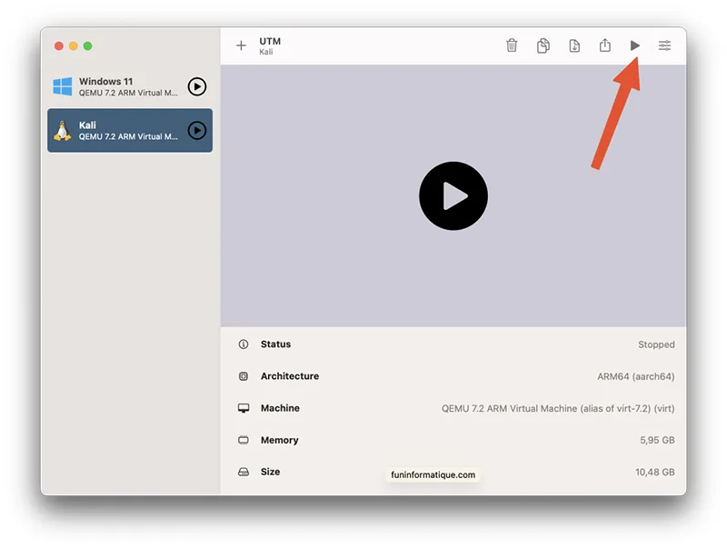Screen dimensions: 727x549
Task: Delete the VM with the trash icon
Action: [512, 45]
